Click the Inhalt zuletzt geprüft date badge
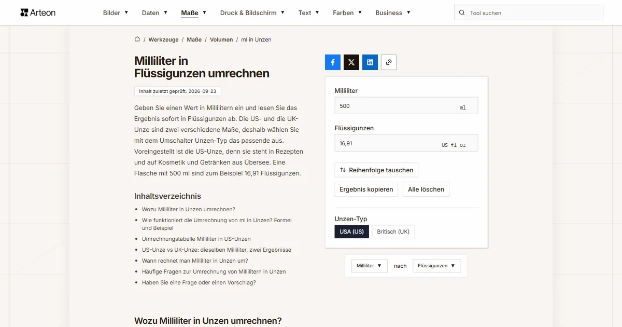The image size is (622, 327). 178,91
